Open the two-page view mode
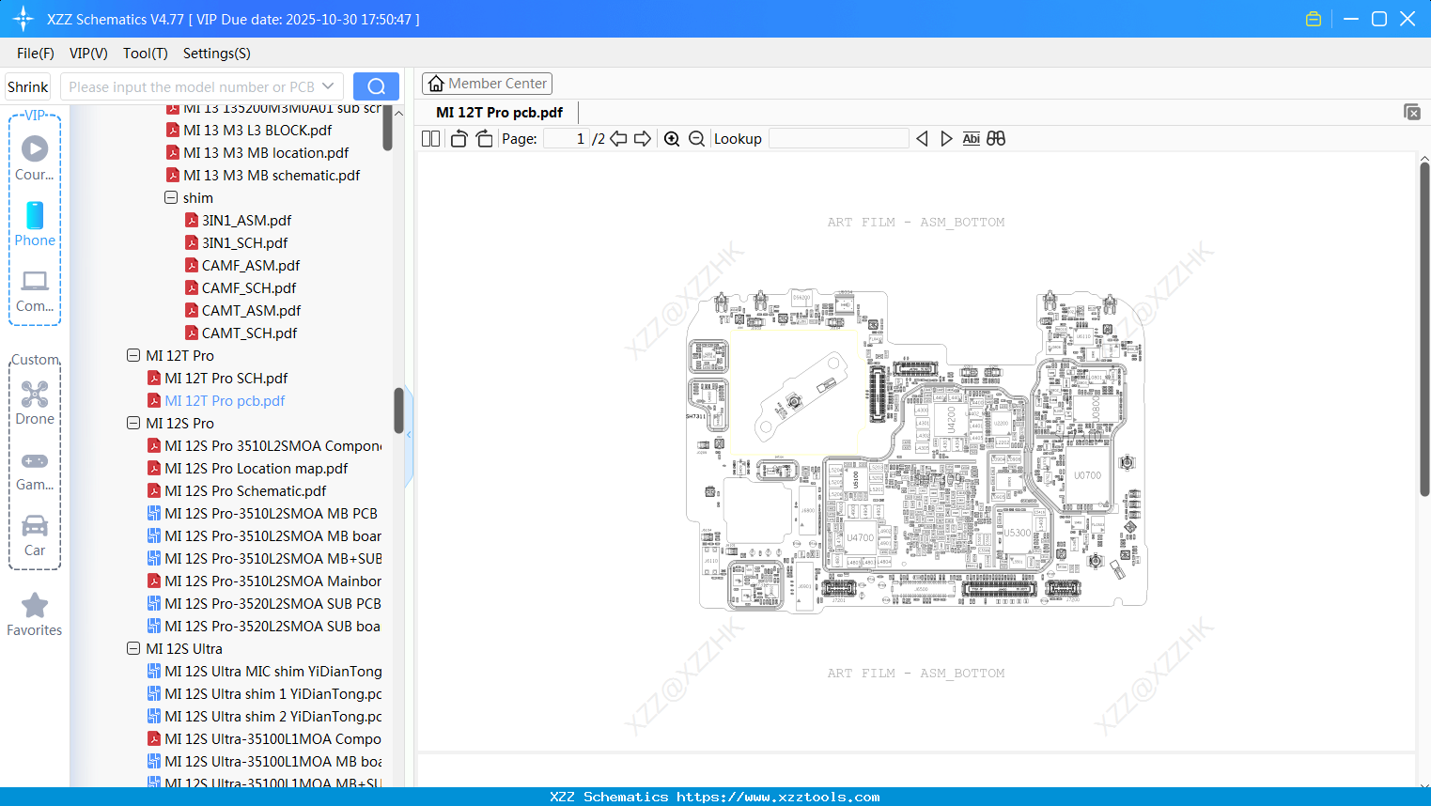 (430, 138)
